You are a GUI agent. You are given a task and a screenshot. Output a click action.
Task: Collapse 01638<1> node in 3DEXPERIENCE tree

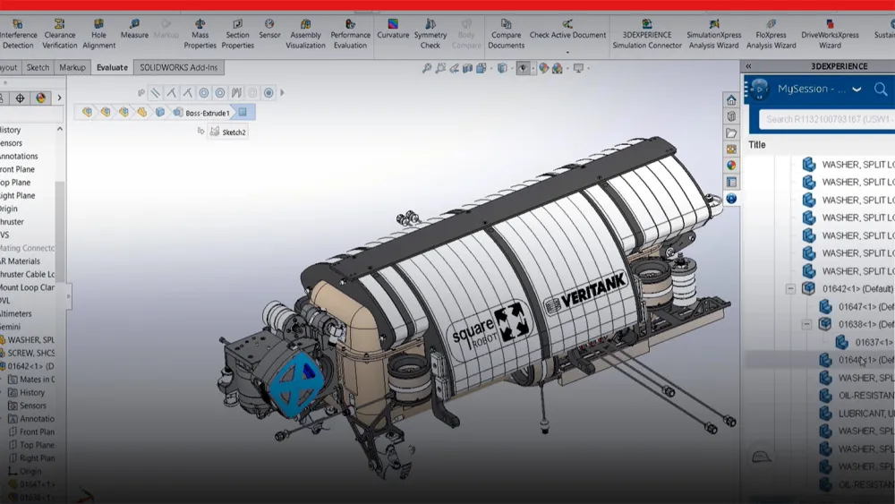point(806,324)
